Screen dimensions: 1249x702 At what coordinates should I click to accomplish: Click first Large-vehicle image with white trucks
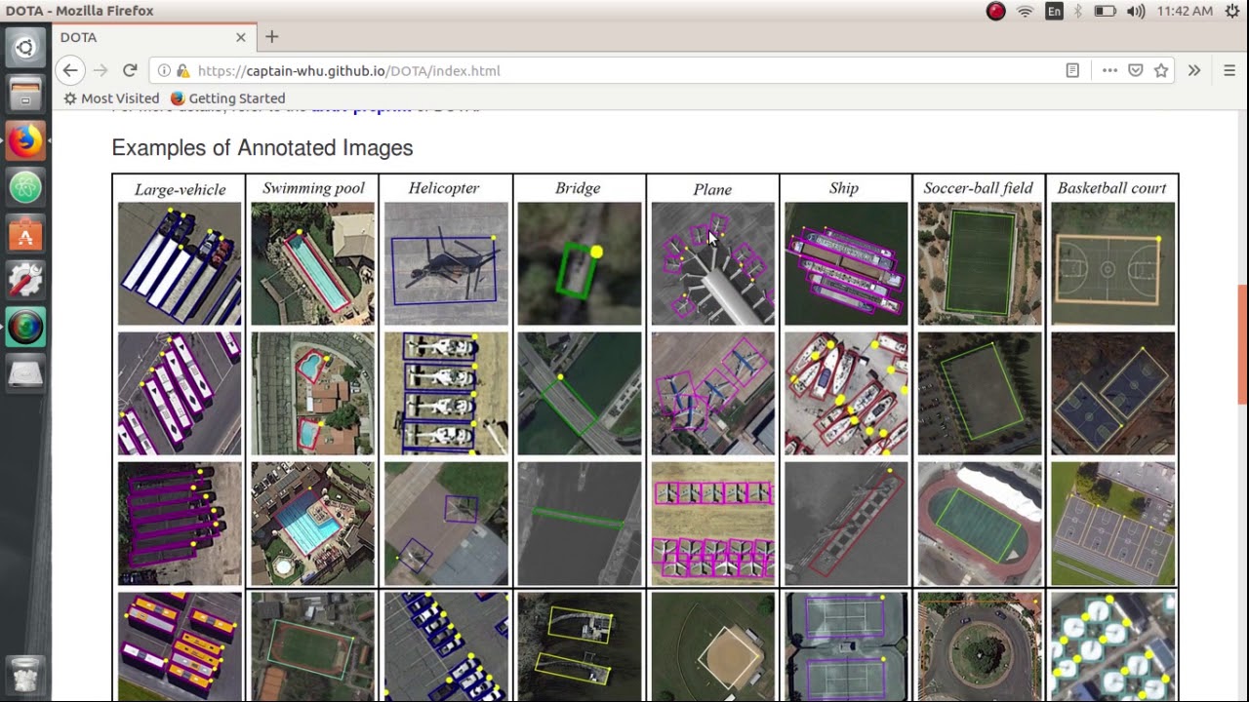pos(180,263)
